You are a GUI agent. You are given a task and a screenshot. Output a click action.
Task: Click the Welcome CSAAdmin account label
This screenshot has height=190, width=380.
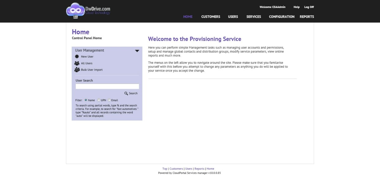pos(272,7)
